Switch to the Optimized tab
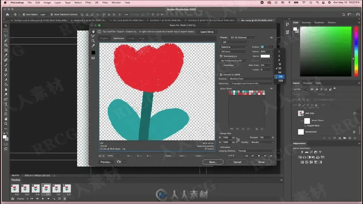Viewport: 363px width, 204px height. [x=119, y=38]
